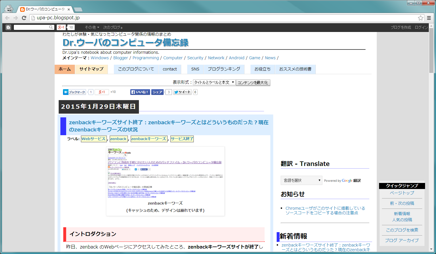Click the サービス終了 label tag
Screen dimensions: 436x254
[182, 139]
